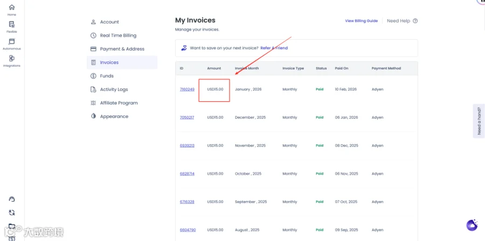The image size is (485, 241).
Task: Click USD15.00 in the September 2025 row
Action: [x=215, y=202]
